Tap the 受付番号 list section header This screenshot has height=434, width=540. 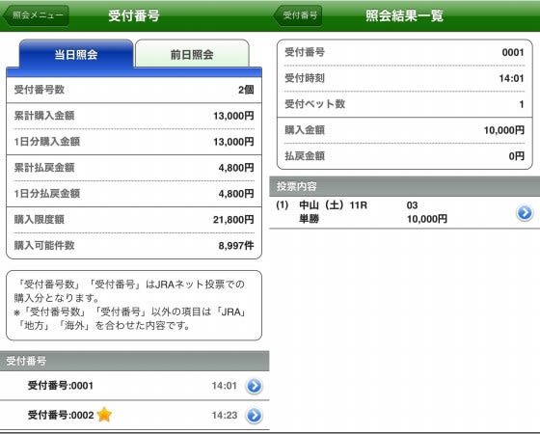pos(135,361)
